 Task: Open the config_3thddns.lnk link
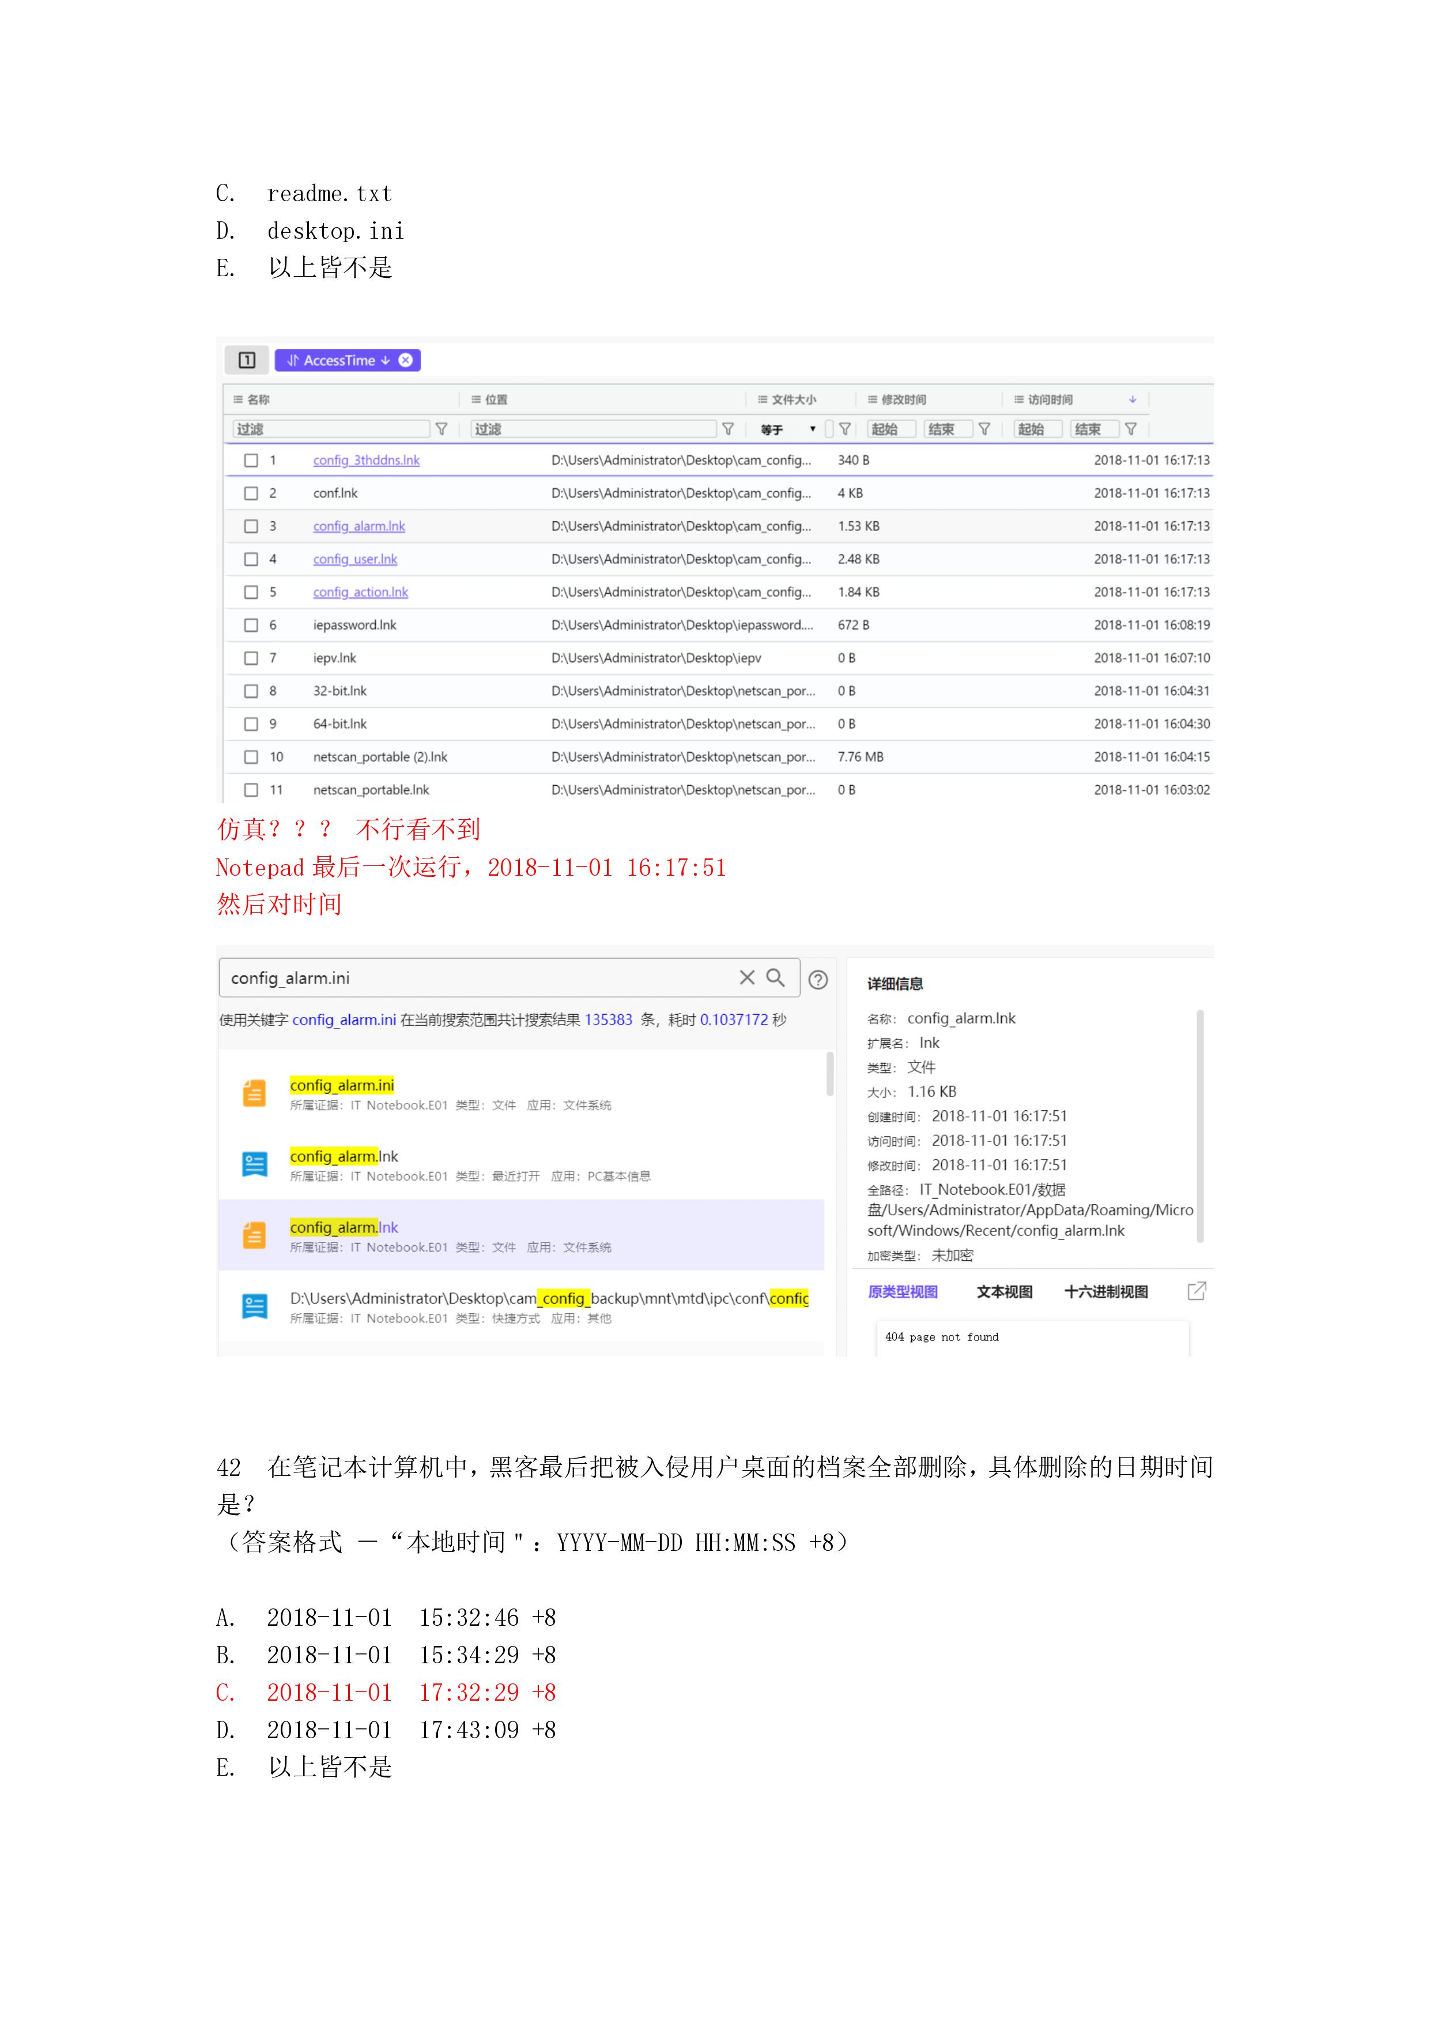click(x=367, y=460)
